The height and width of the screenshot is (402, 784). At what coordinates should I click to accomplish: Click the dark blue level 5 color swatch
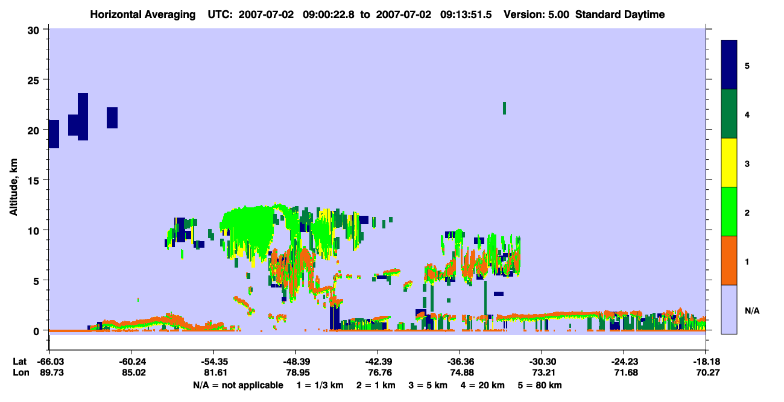(x=729, y=65)
